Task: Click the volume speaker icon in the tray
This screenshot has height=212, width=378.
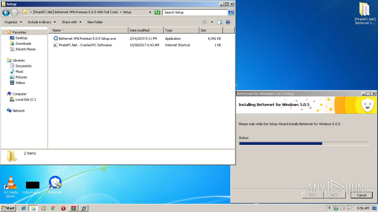Action: [343, 208]
